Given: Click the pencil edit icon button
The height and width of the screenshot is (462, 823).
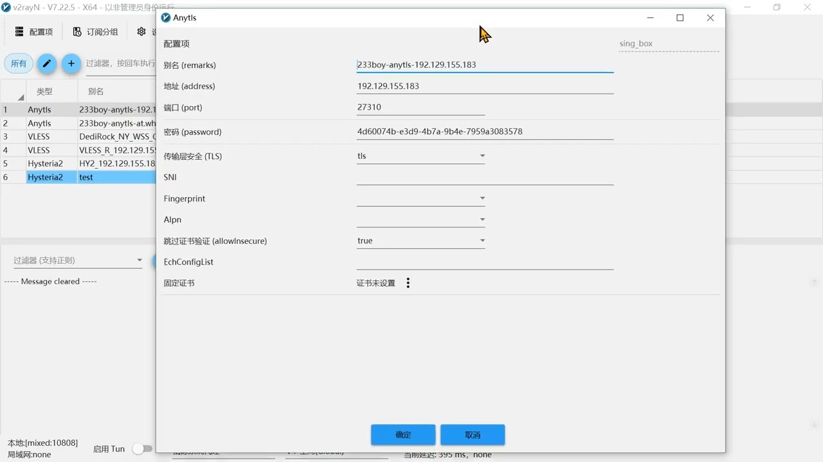Looking at the screenshot, I should tap(46, 64).
